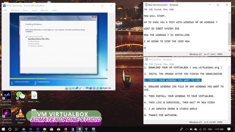
Task: Open the WeChat desktop shortcut
Action: click(x=21, y=97)
